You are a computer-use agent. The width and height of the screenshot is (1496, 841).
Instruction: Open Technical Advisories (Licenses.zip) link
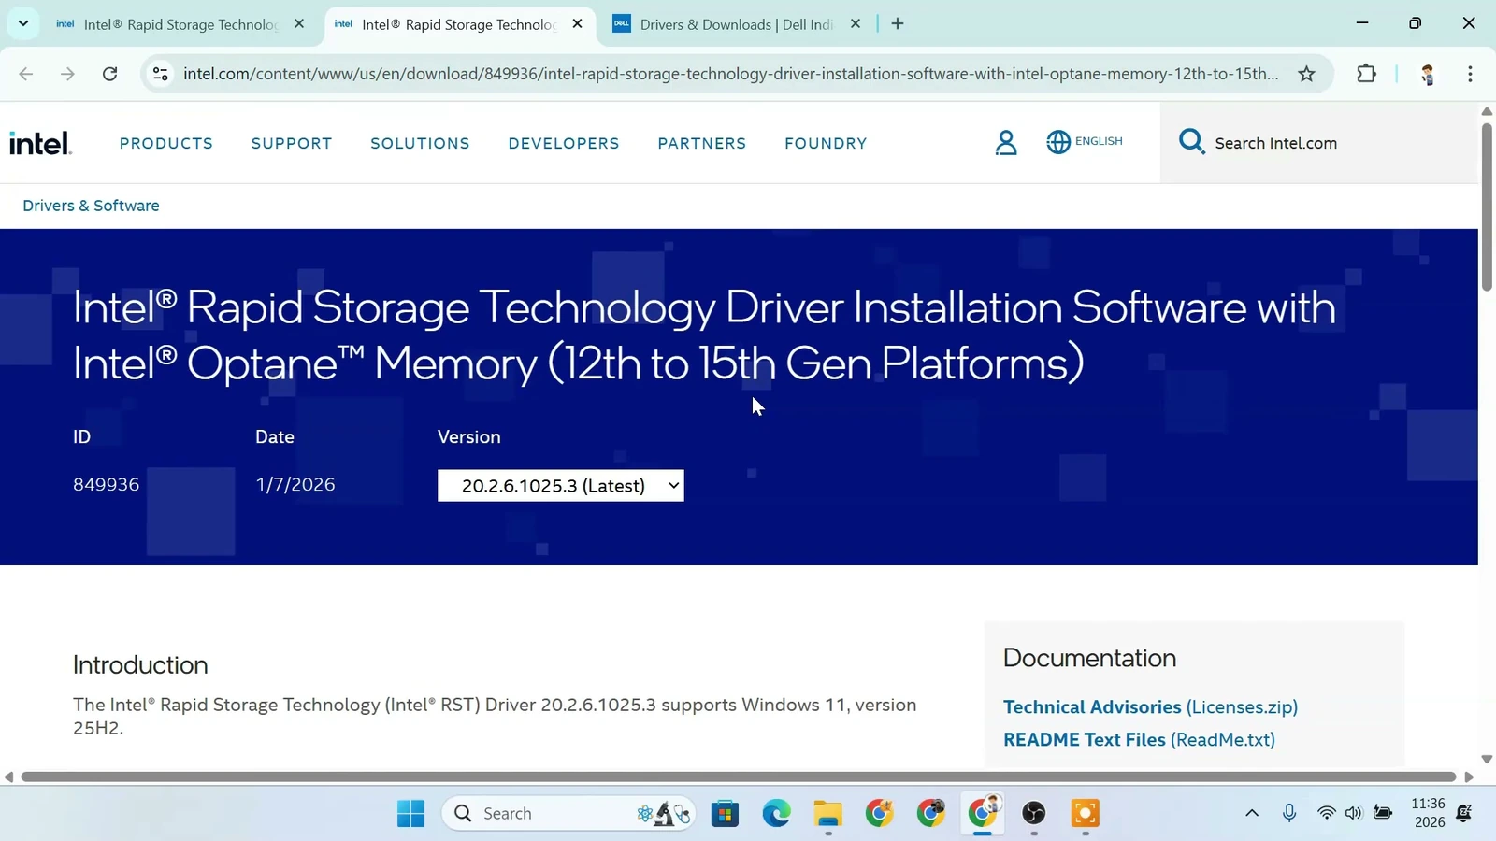[1150, 707]
